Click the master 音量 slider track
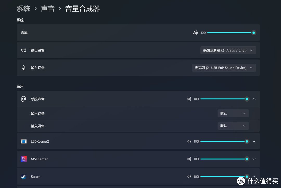This screenshot has width=281, height=188. click(230, 33)
